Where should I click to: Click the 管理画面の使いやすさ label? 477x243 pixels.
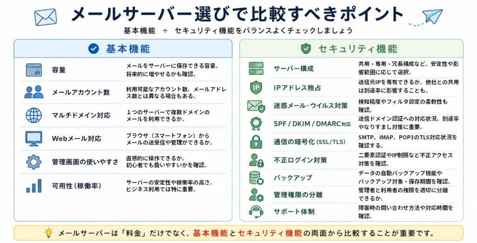point(85,162)
